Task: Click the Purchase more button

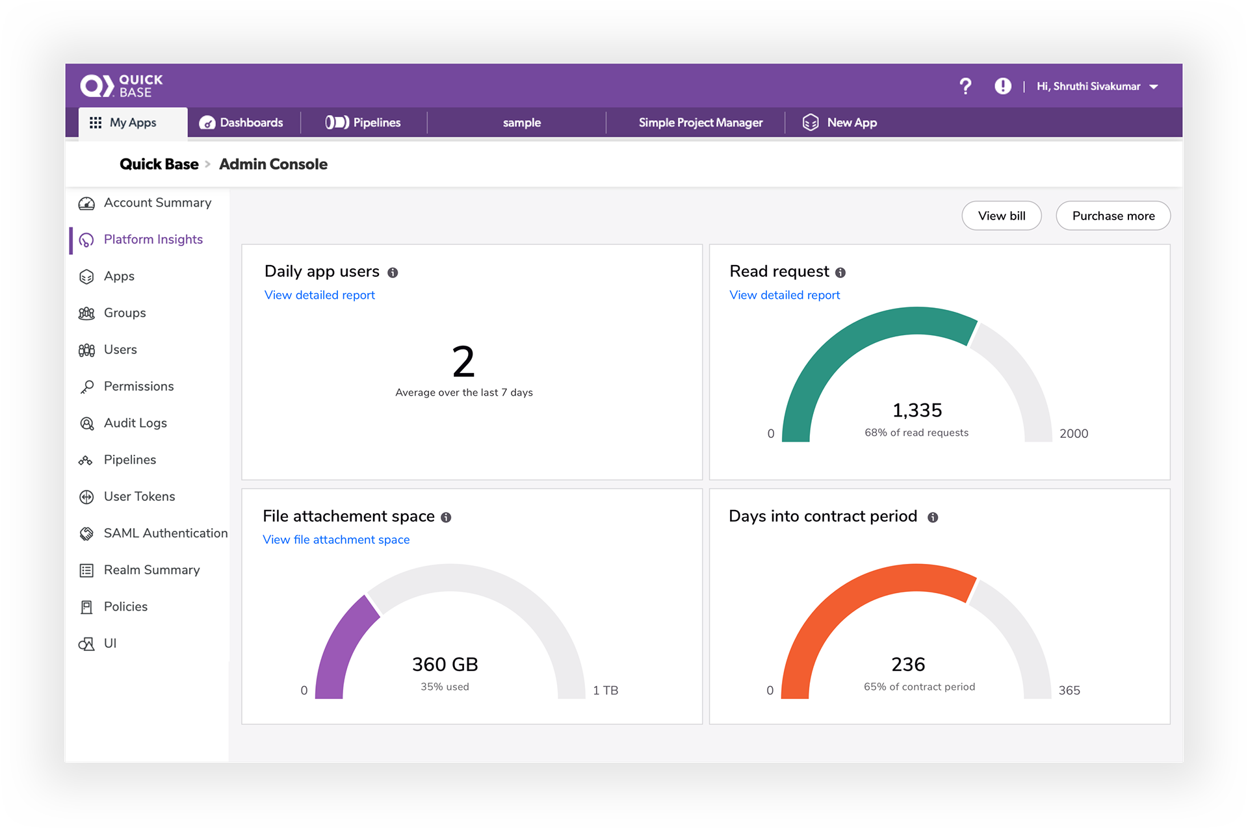Action: (x=1113, y=216)
